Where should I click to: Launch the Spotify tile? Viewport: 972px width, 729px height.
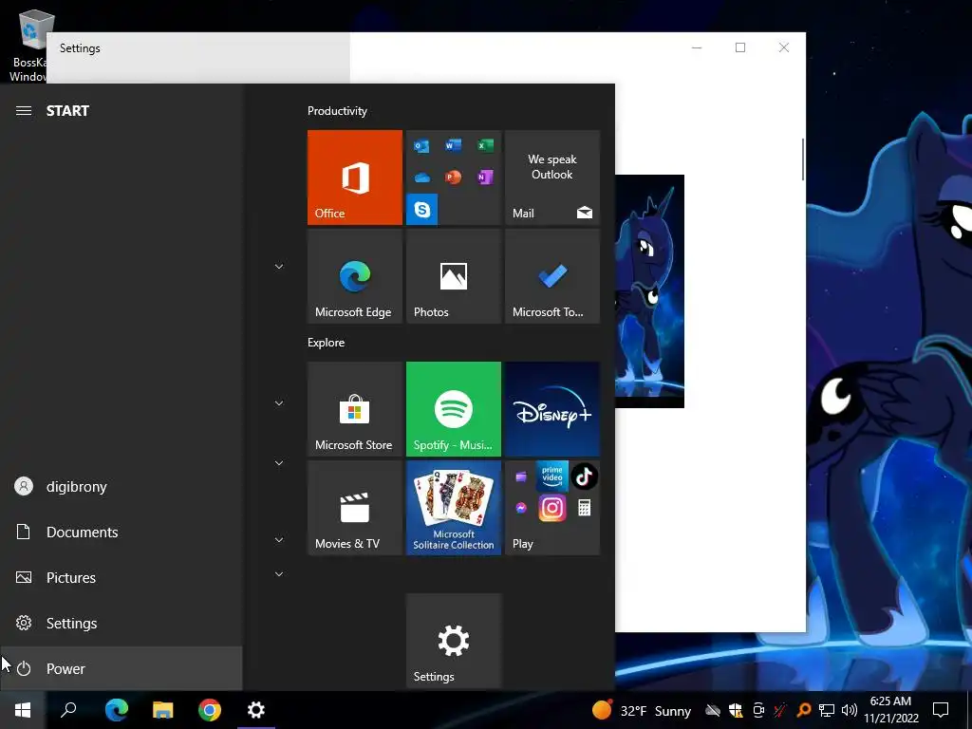[453, 409]
